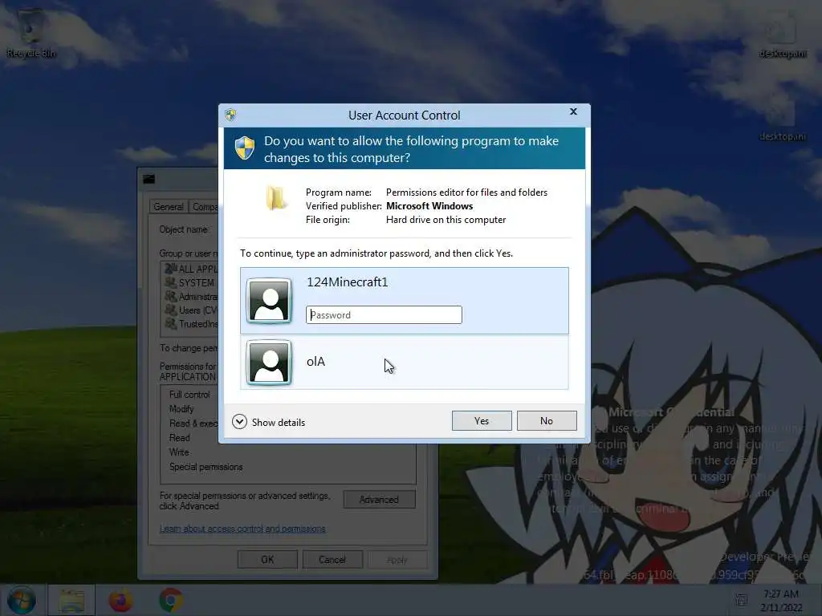822x616 pixels.
Task: Choose the olA user account name
Action: (x=315, y=362)
